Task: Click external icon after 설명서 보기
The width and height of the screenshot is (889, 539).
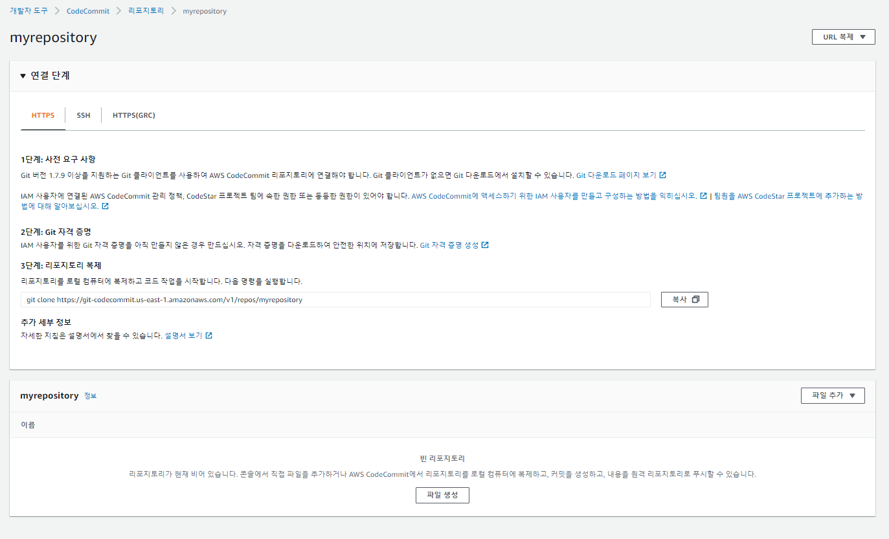Action: point(208,336)
